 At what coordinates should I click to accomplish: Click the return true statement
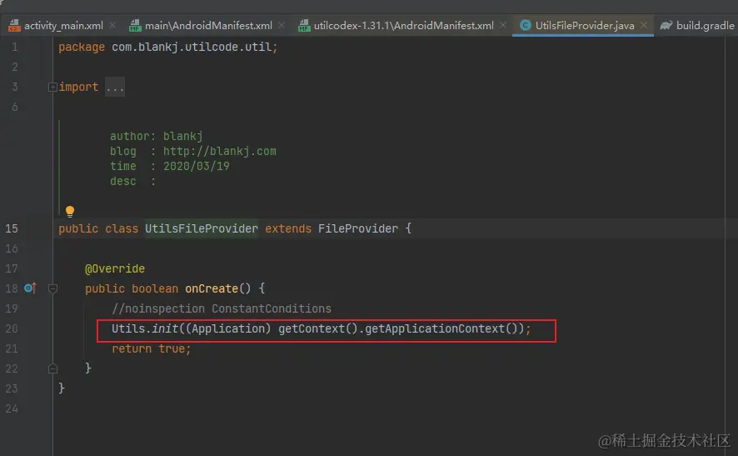[151, 348]
